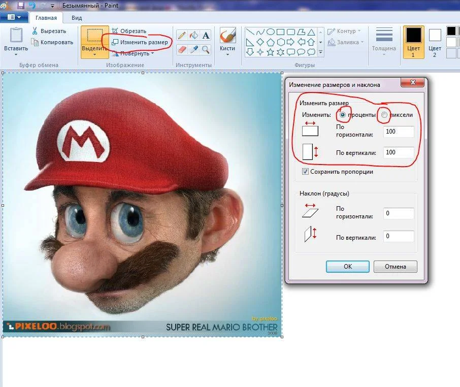Screen dimensions: 460x387
Task: Expand the Кисти dropdown arrow
Action: coord(227,54)
